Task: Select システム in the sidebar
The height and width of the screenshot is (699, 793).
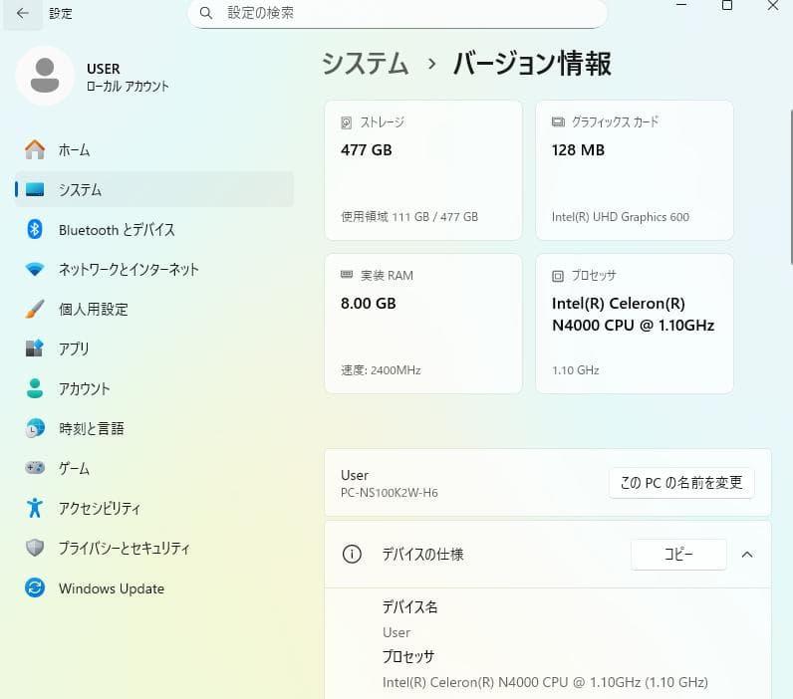Action: tap(154, 189)
